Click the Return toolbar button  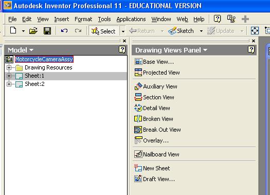click(x=142, y=31)
